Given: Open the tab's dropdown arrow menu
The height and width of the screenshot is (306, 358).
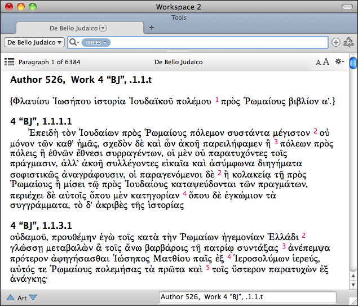Looking at the screenshot, I should 103,28.
